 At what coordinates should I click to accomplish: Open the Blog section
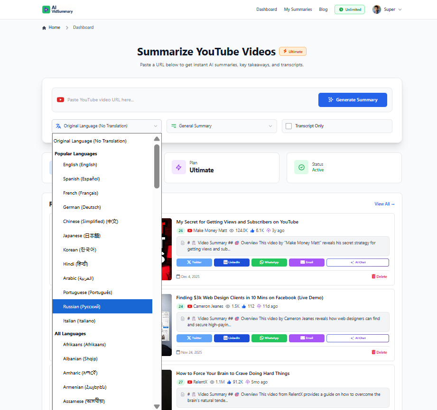click(323, 9)
